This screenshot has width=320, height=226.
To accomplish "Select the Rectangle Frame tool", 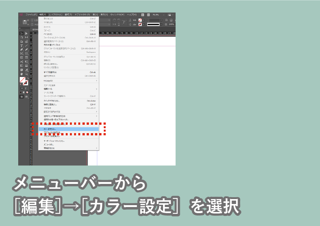I will [x=22, y=53].
